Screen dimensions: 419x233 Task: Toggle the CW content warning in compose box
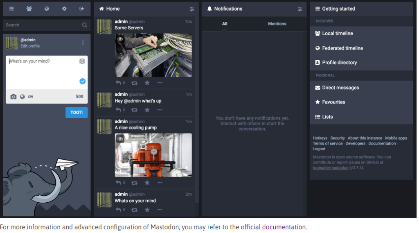pos(31,97)
